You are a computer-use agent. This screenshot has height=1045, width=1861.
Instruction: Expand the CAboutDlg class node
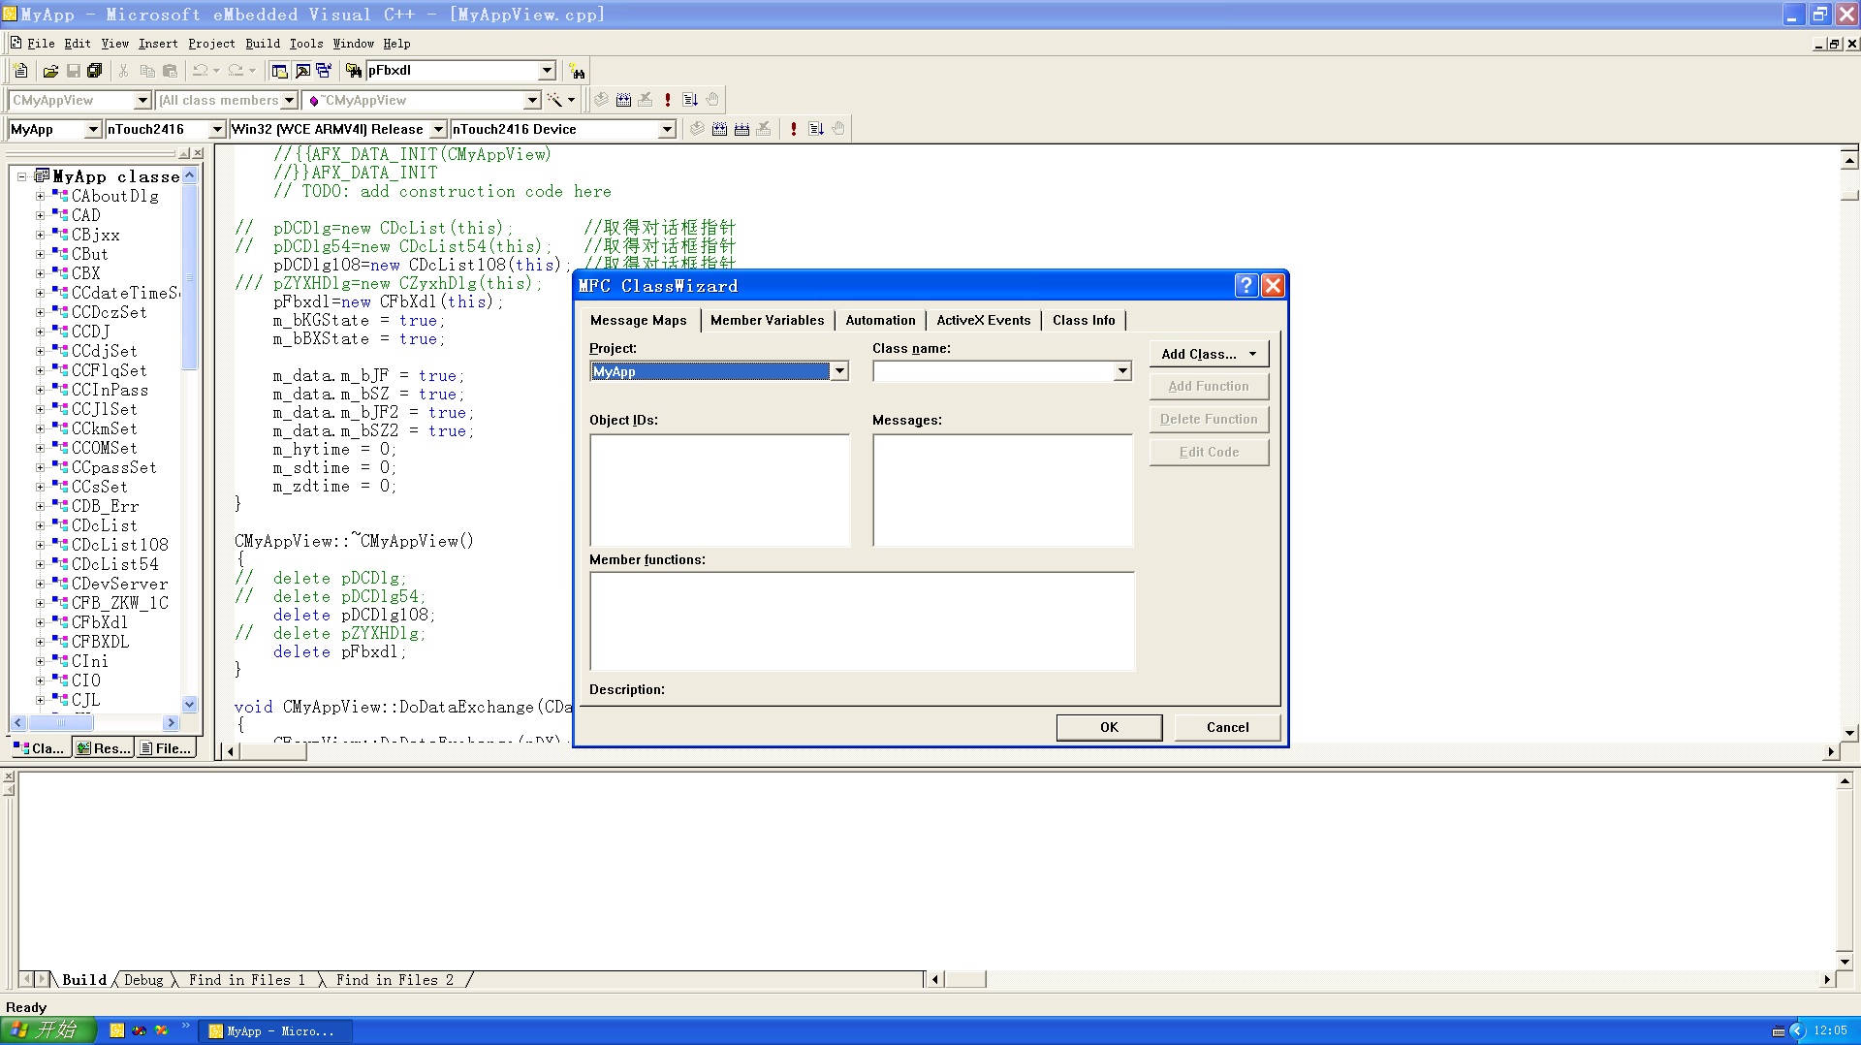[41, 196]
